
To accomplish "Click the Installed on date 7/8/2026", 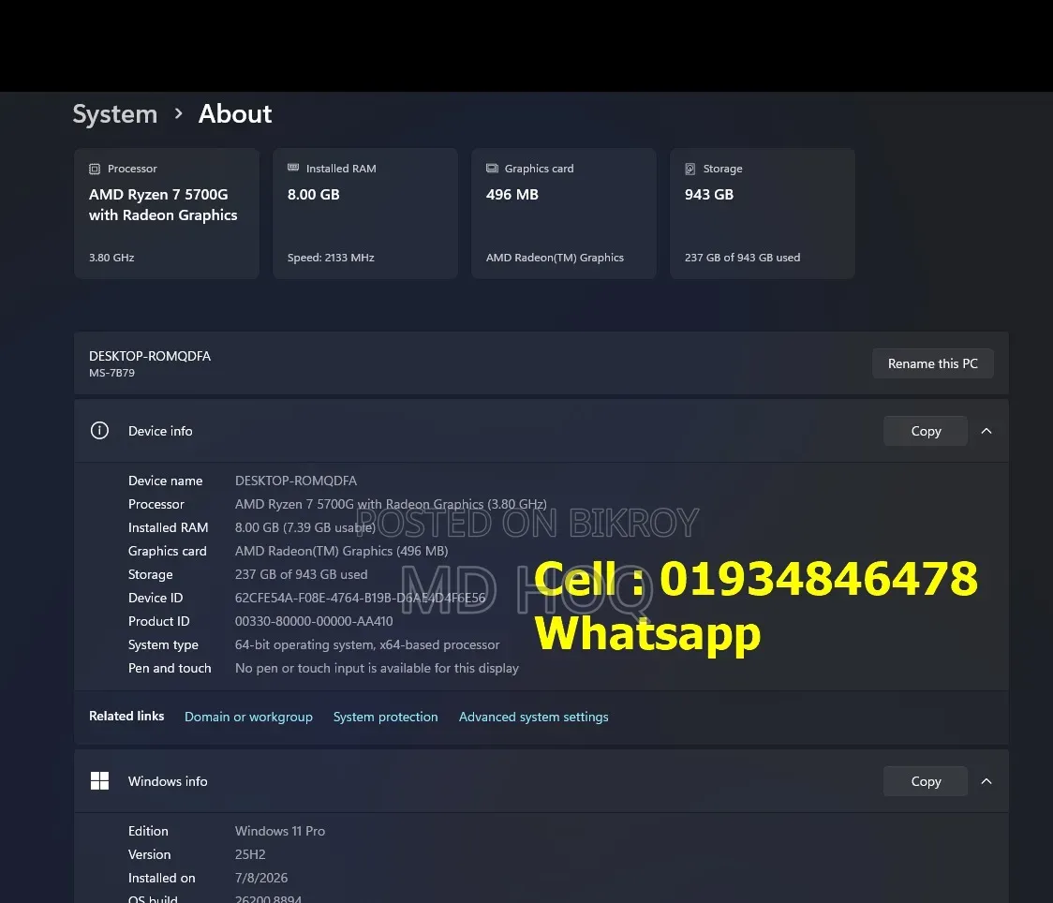I will tap(261, 878).
